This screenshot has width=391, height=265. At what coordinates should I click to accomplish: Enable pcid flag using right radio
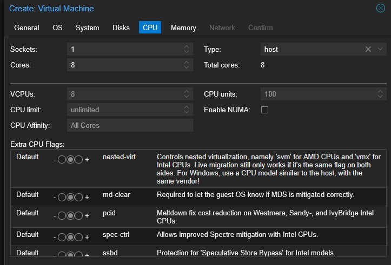point(79,215)
